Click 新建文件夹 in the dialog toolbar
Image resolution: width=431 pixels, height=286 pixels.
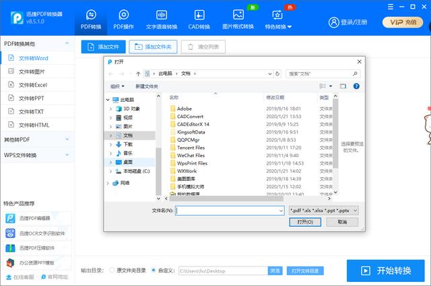147,86
